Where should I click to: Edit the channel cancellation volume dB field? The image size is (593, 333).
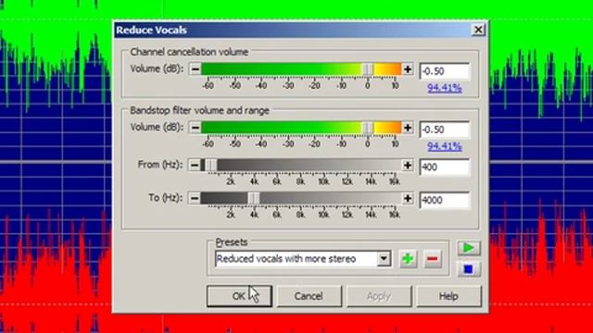coord(445,71)
